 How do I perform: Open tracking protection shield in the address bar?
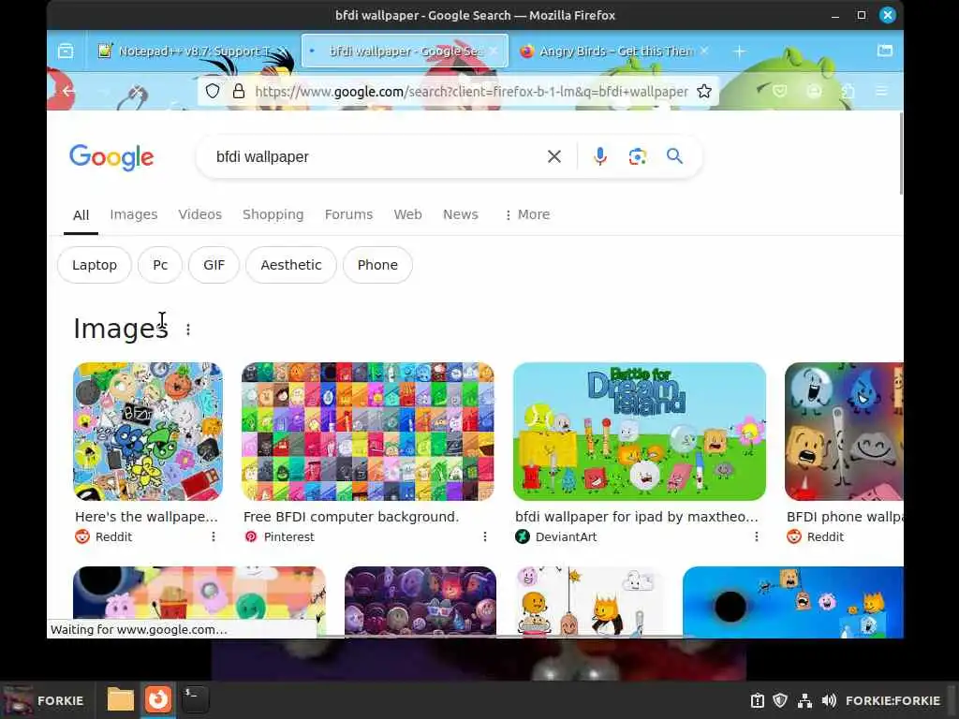click(213, 92)
